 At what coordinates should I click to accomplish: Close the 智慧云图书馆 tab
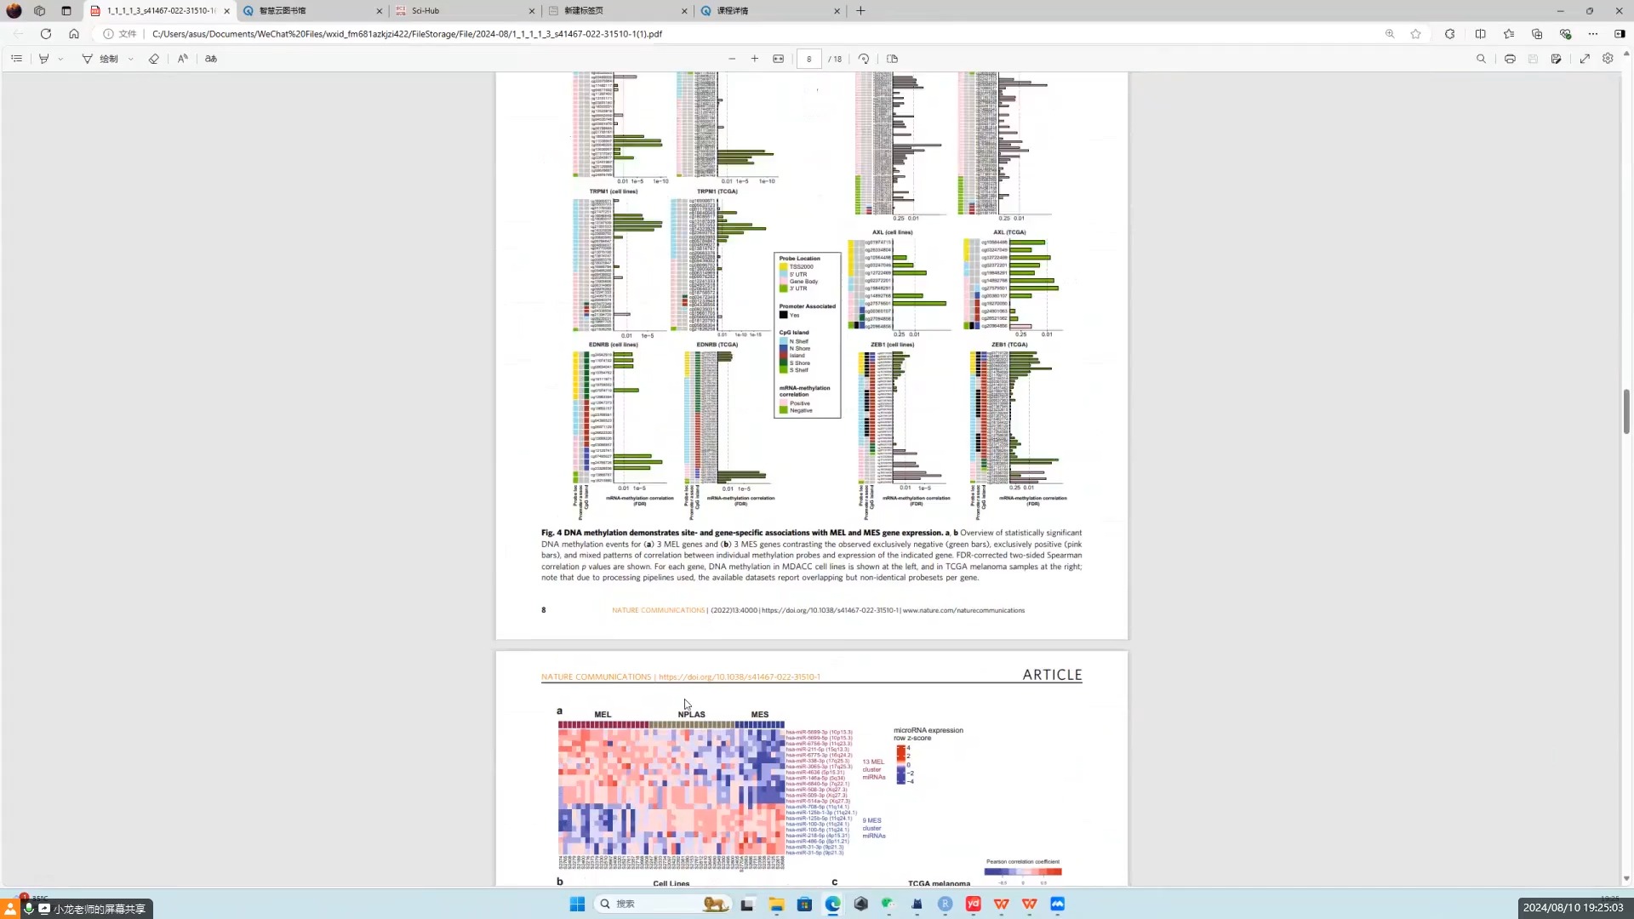tap(379, 11)
